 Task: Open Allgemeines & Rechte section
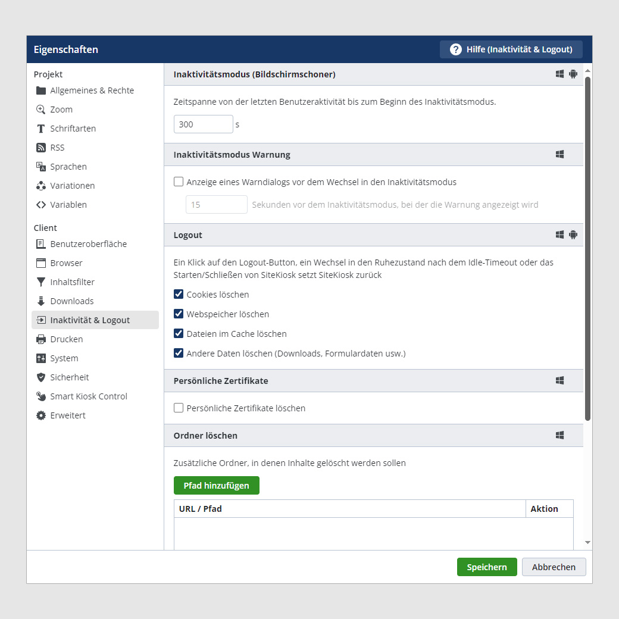point(92,90)
